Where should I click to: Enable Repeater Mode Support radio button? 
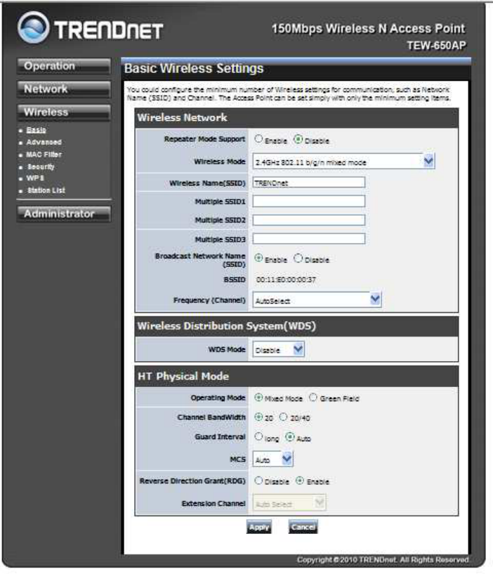pos(258,139)
